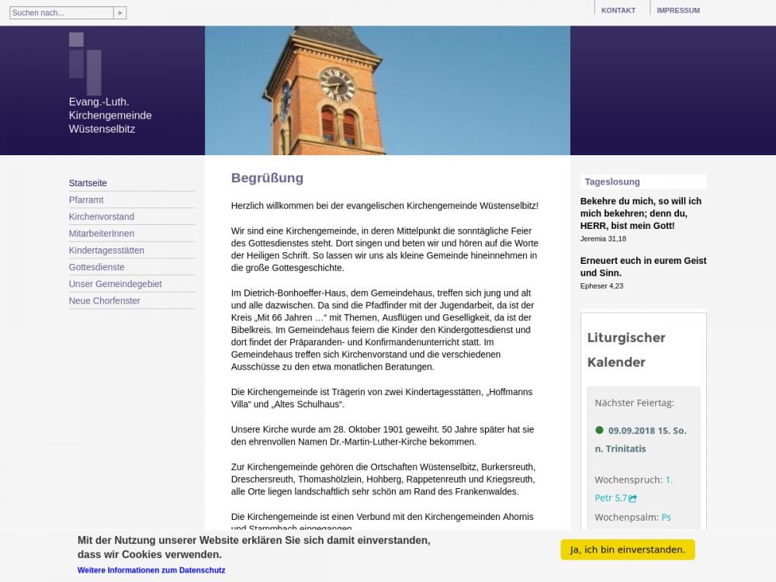
Task: Open 'Weitere Informationen zum Datenschutz' link
Action: [x=151, y=570]
